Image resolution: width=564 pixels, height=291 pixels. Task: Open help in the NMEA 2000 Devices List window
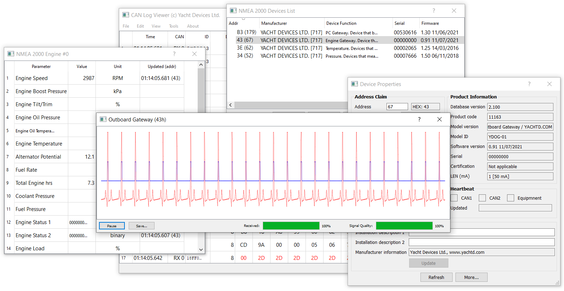434,11
